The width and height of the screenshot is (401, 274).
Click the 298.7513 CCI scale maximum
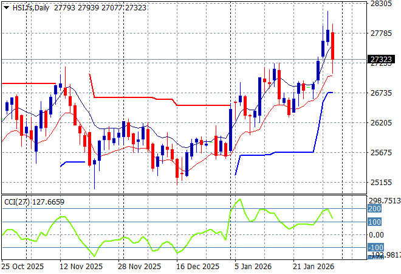coord(385,201)
